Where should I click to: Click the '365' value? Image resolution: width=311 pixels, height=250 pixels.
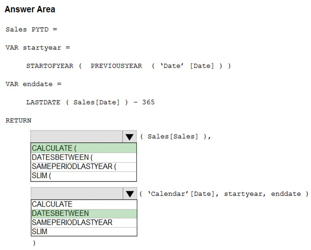tap(148, 102)
